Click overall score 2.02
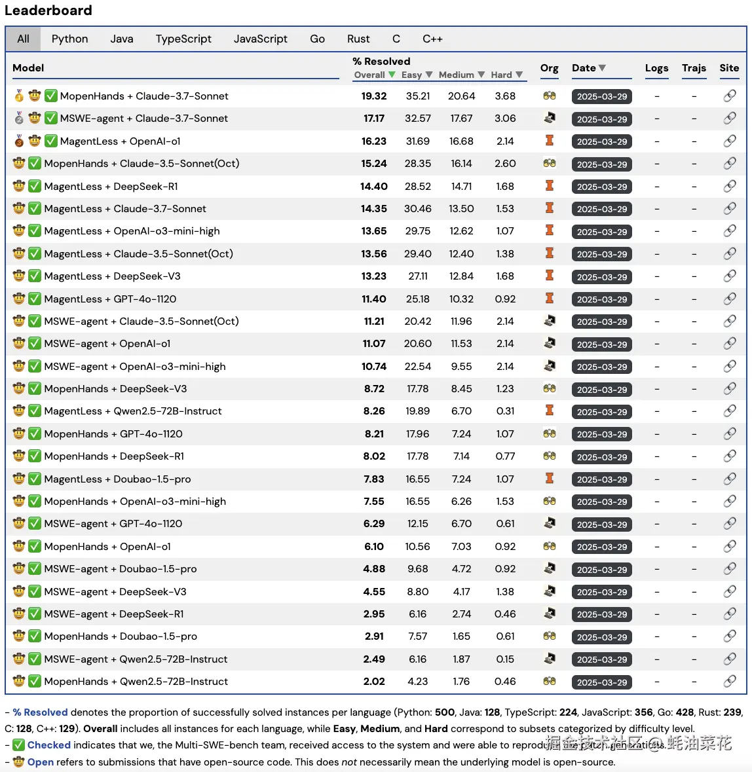Screen dimensions: 752x772 [x=374, y=682]
